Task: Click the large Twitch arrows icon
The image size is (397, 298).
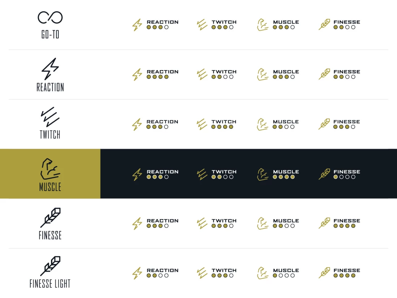Action: coord(50,116)
